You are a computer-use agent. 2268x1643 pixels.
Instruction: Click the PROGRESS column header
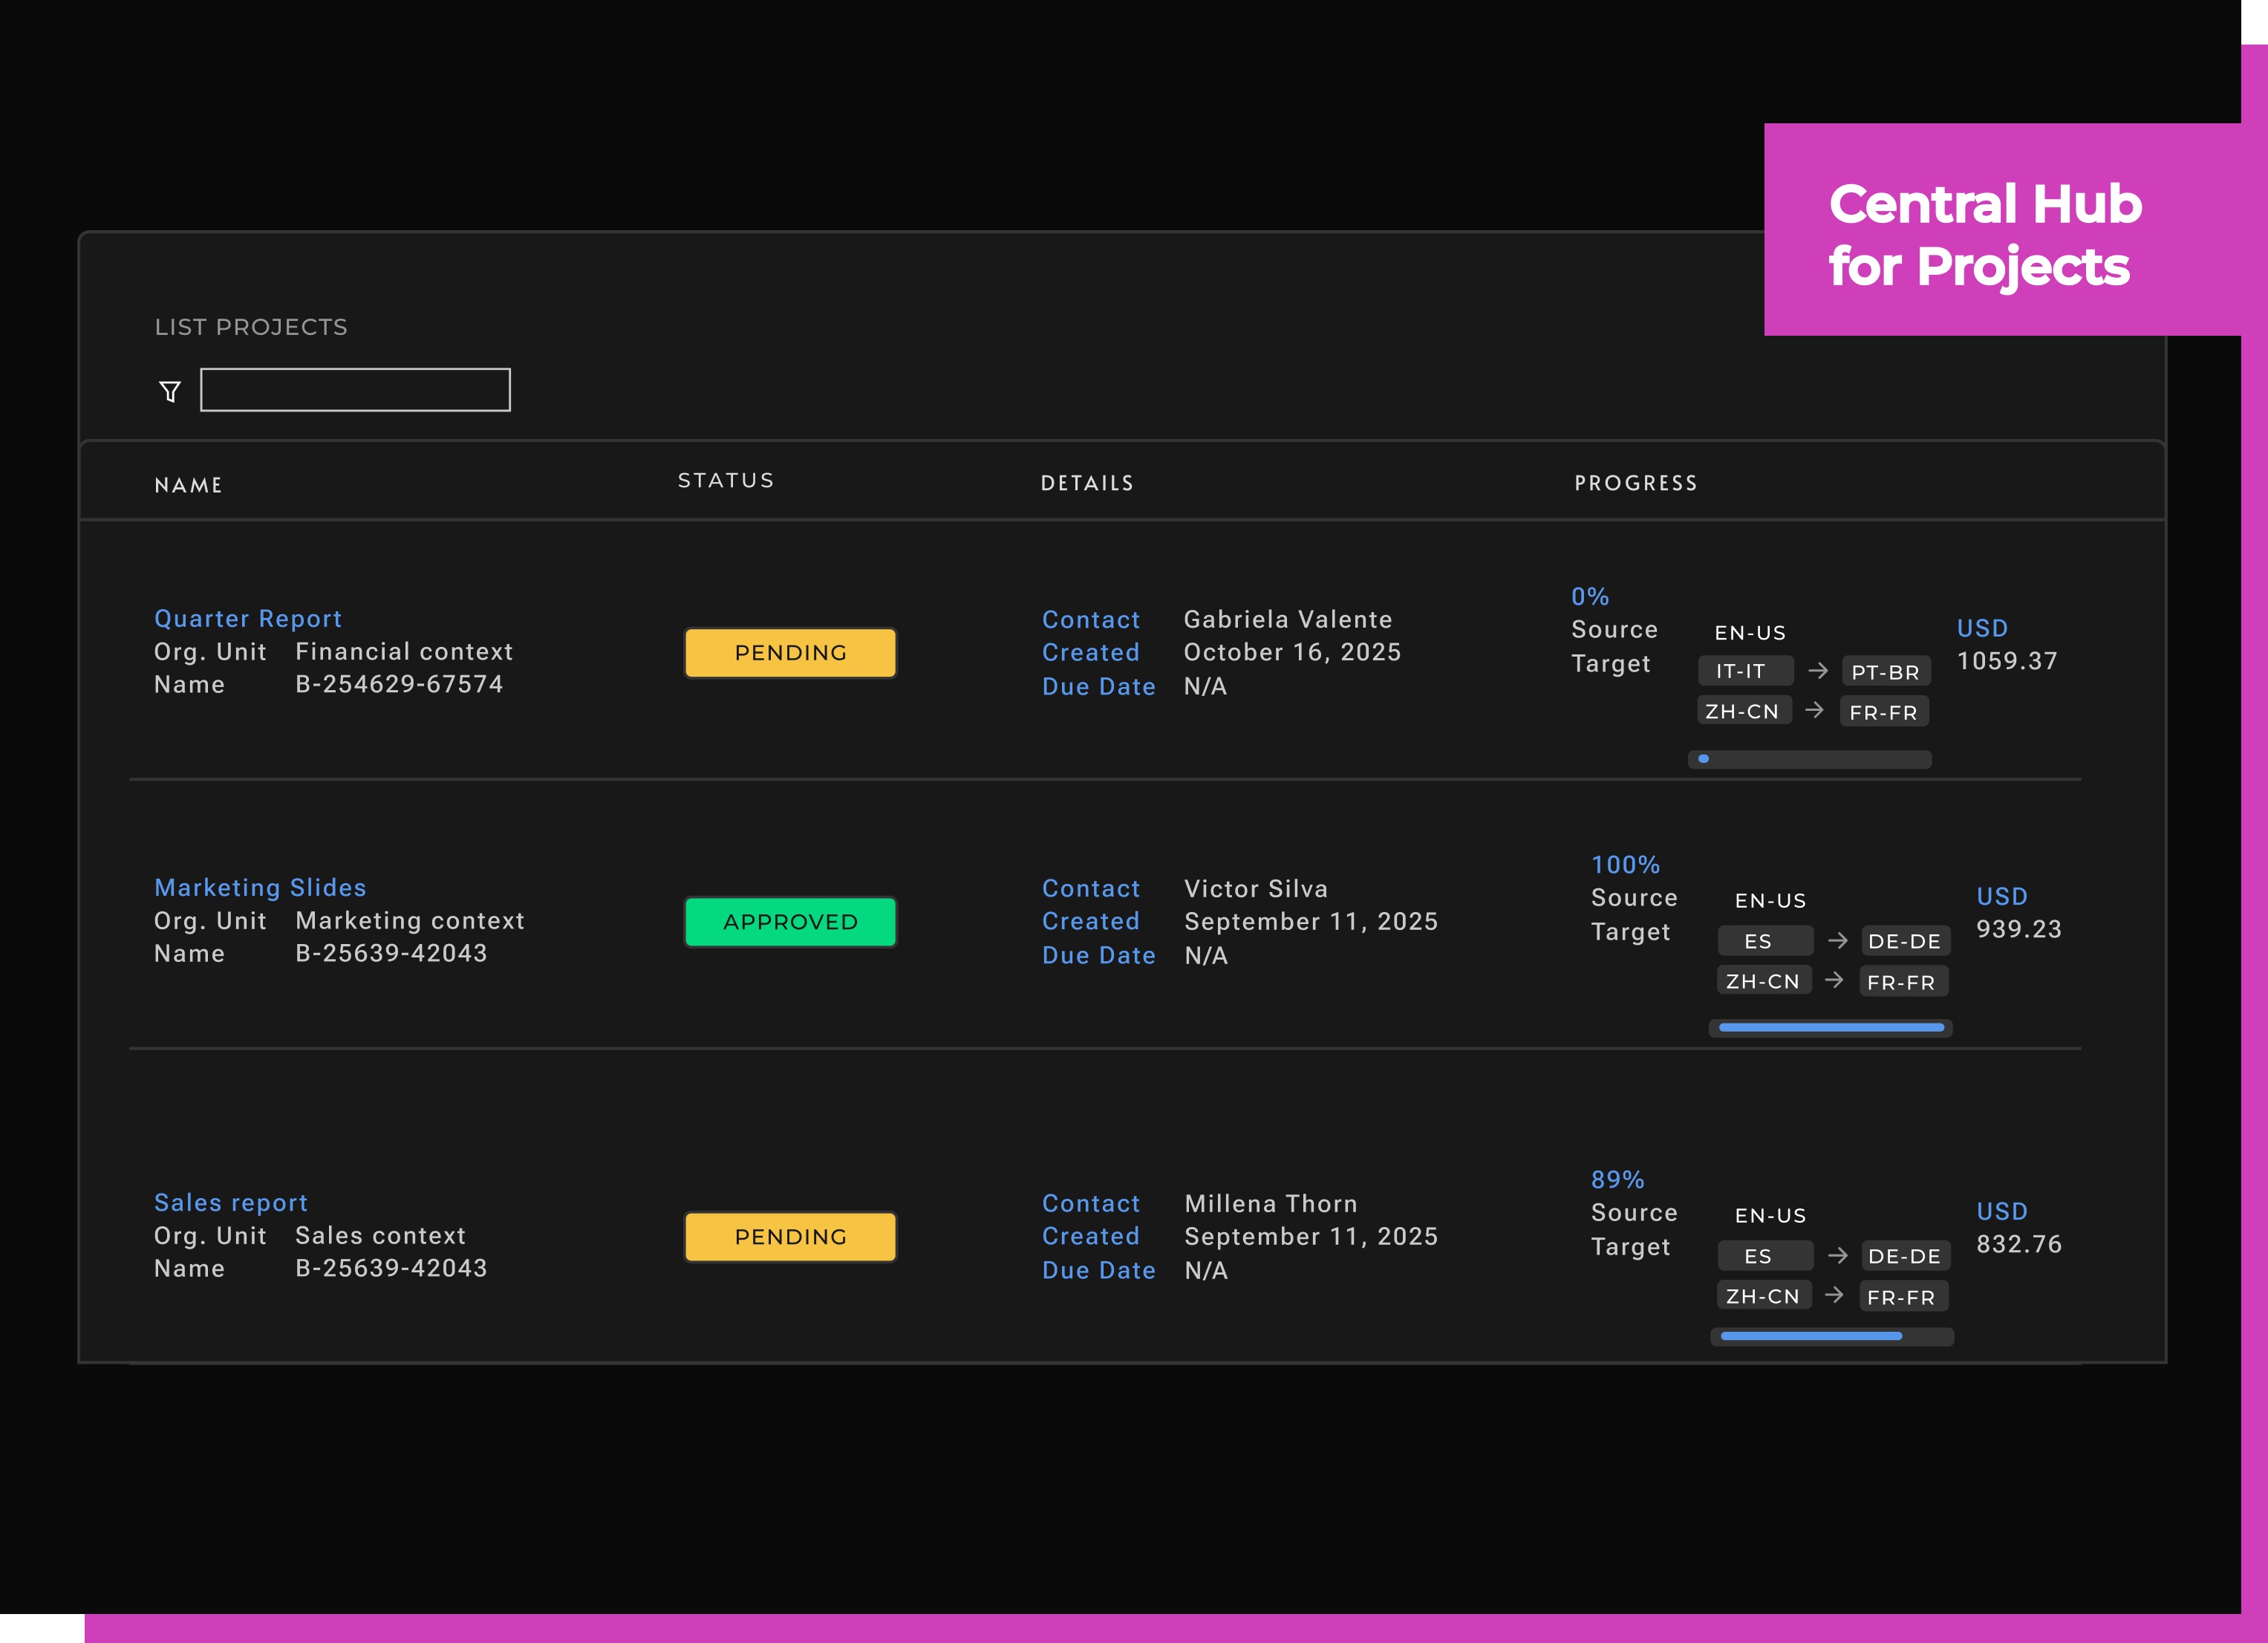pyautogui.click(x=1636, y=483)
